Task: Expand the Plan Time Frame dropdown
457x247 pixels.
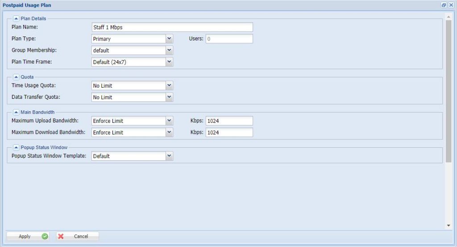Action: point(169,62)
